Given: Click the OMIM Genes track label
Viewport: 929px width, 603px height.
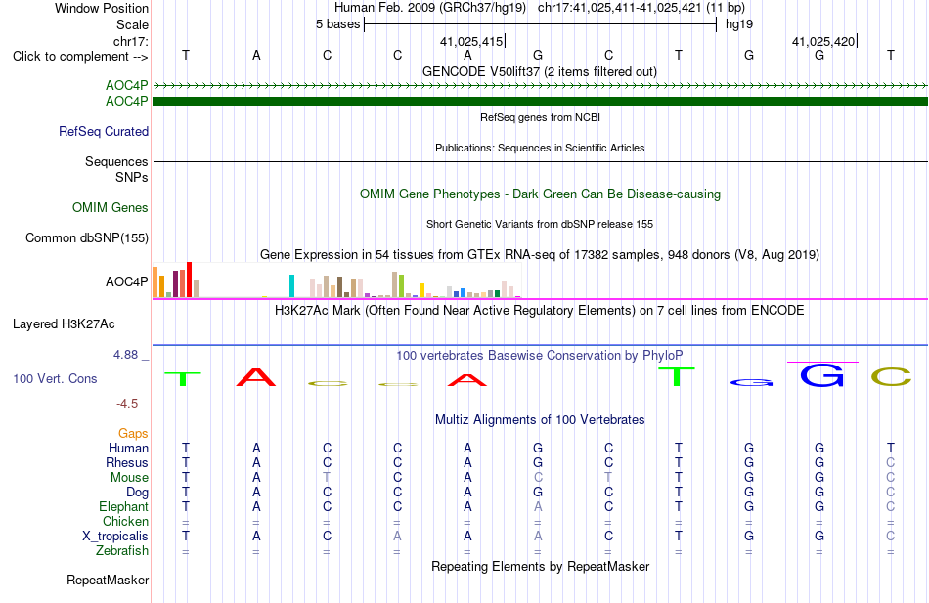Looking at the screenshot, I should [111, 207].
